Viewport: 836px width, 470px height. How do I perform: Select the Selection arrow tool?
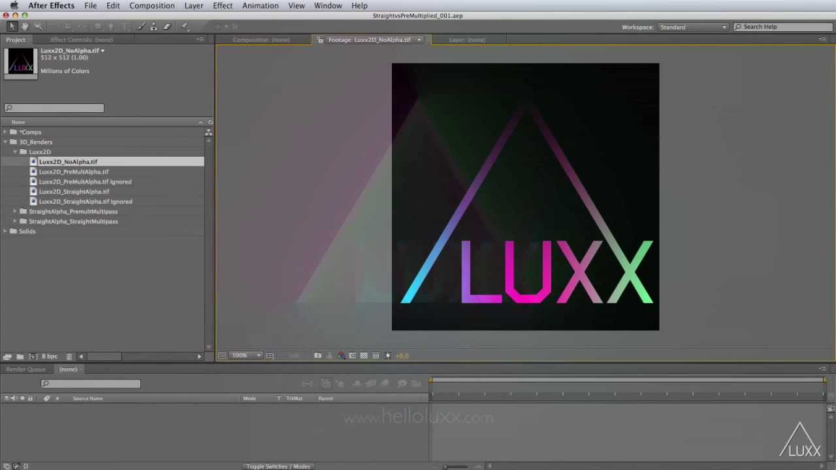[12, 26]
